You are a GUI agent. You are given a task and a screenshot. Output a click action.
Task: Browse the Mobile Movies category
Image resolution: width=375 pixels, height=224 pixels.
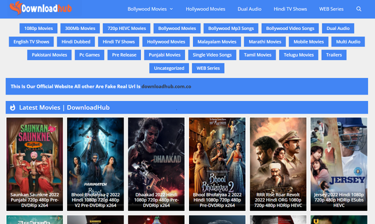308,42
